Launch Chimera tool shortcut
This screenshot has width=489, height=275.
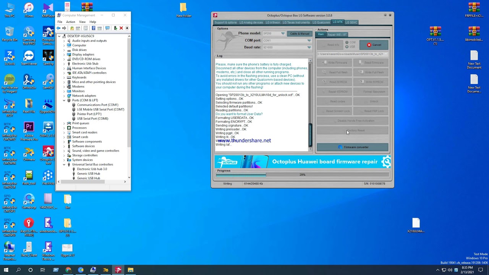pyautogui.click(x=29, y=154)
